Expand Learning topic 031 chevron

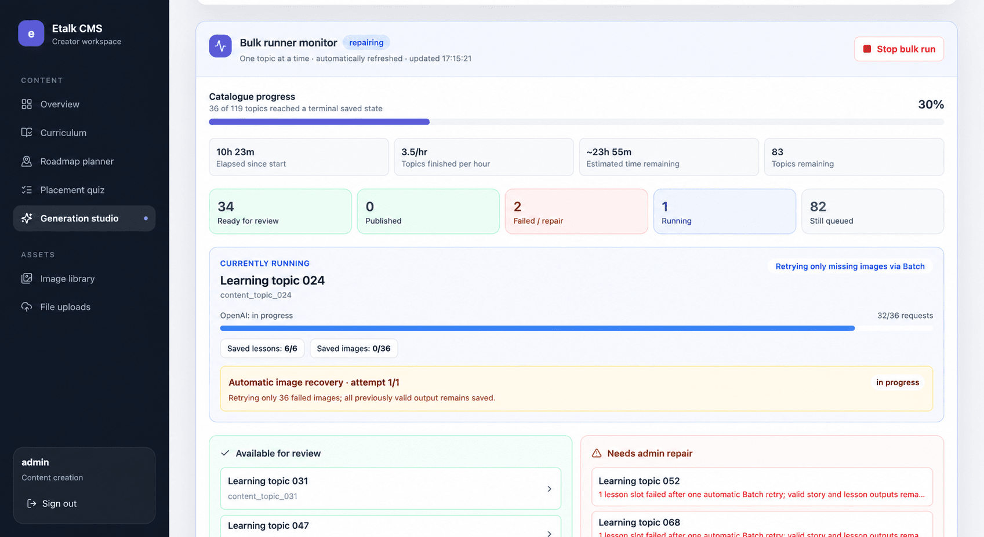[549, 489]
